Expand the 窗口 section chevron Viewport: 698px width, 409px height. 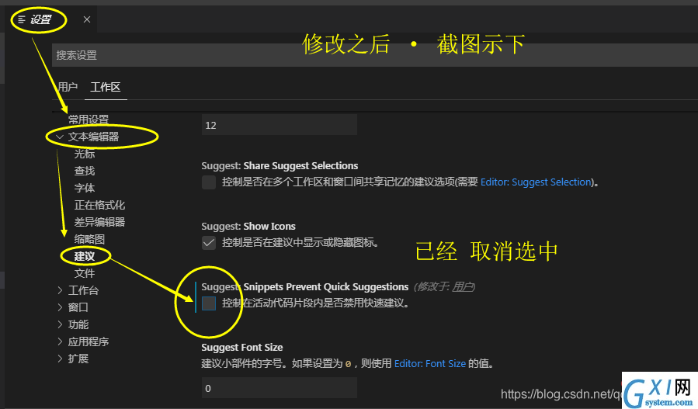coord(60,307)
